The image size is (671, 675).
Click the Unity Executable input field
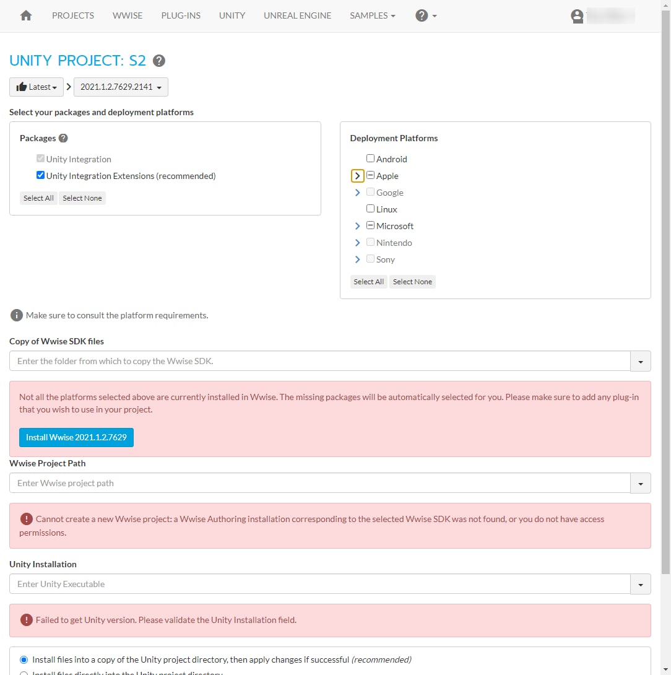(320, 584)
